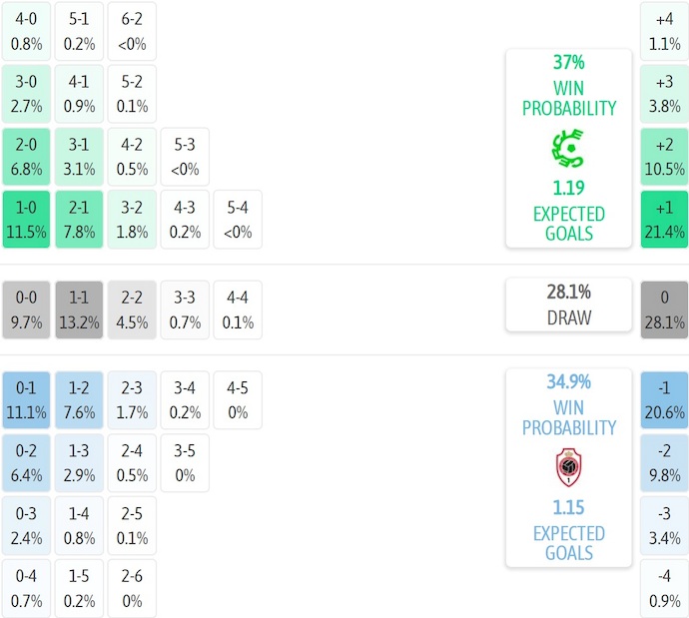Pick the 1-2 scoreline at 7.6%
The image size is (689, 618).
(79, 399)
